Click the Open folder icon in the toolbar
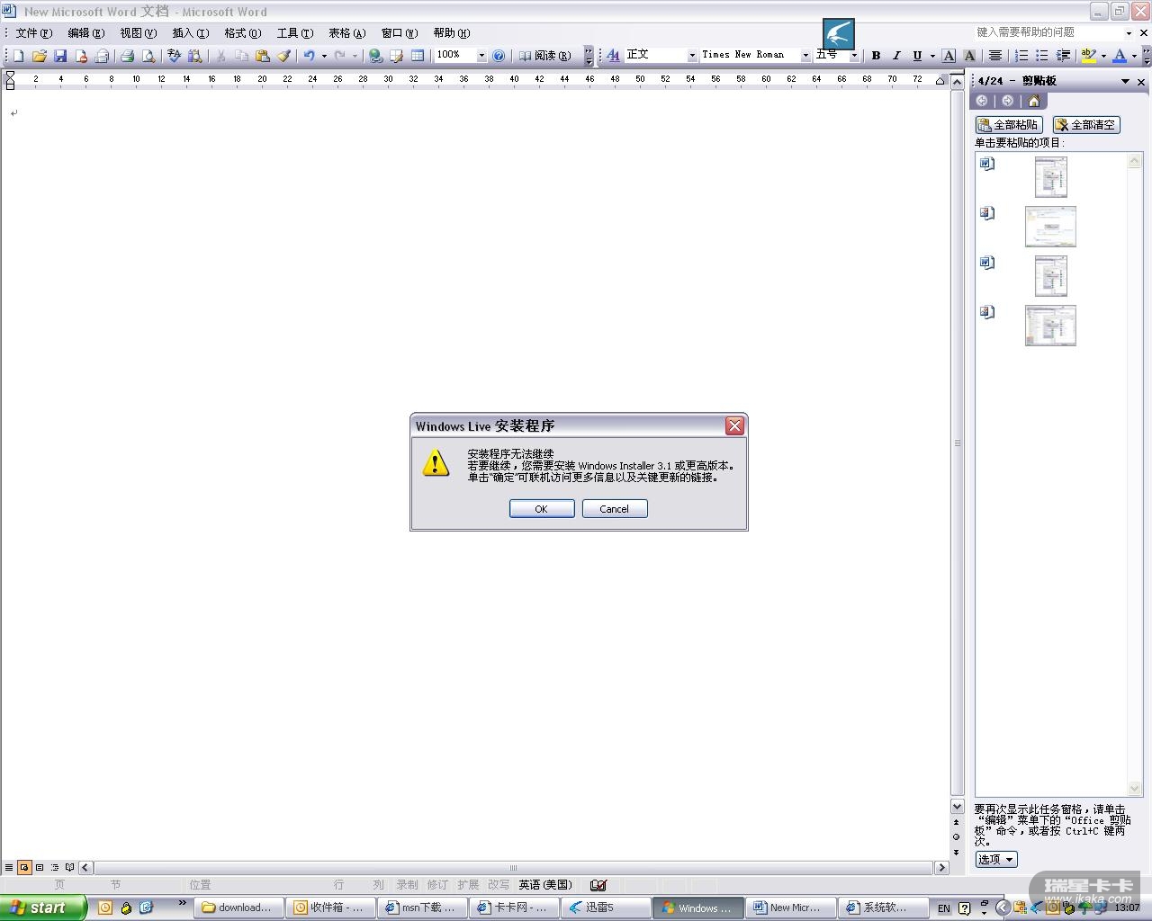 (x=39, y=56)
